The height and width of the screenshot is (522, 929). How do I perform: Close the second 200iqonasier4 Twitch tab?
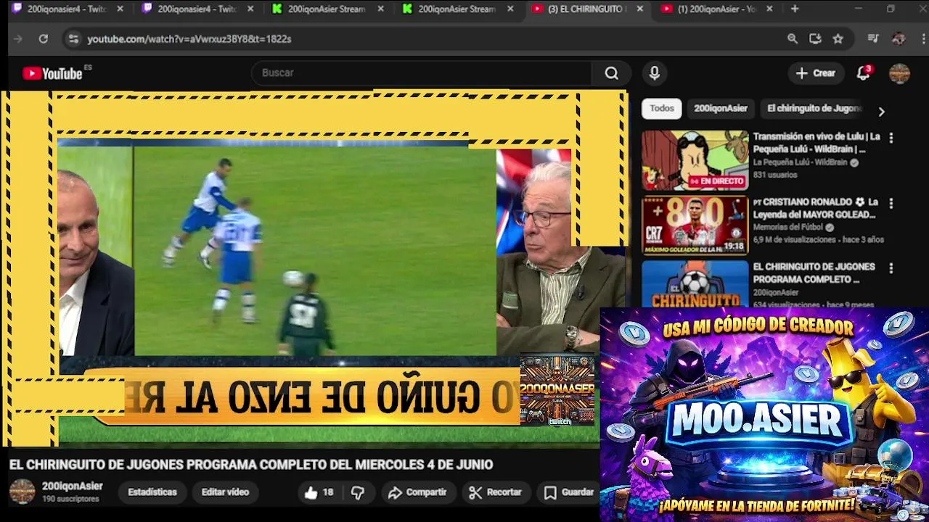click(250, 9)
